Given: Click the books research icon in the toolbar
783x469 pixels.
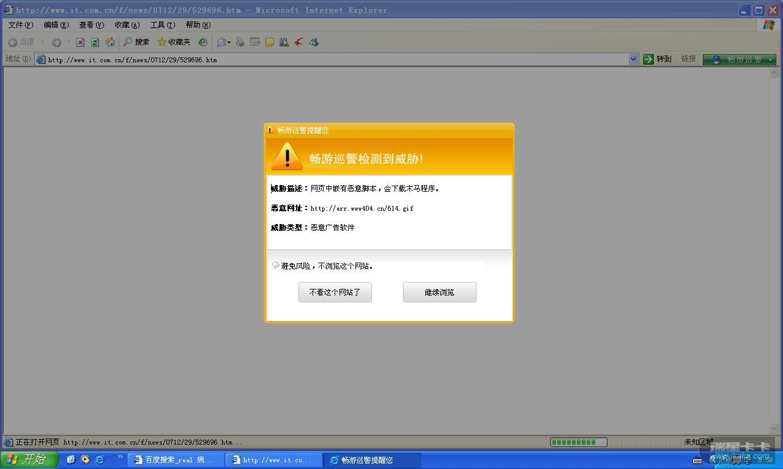Looking at the screenshot, I should tap(284, 42).
